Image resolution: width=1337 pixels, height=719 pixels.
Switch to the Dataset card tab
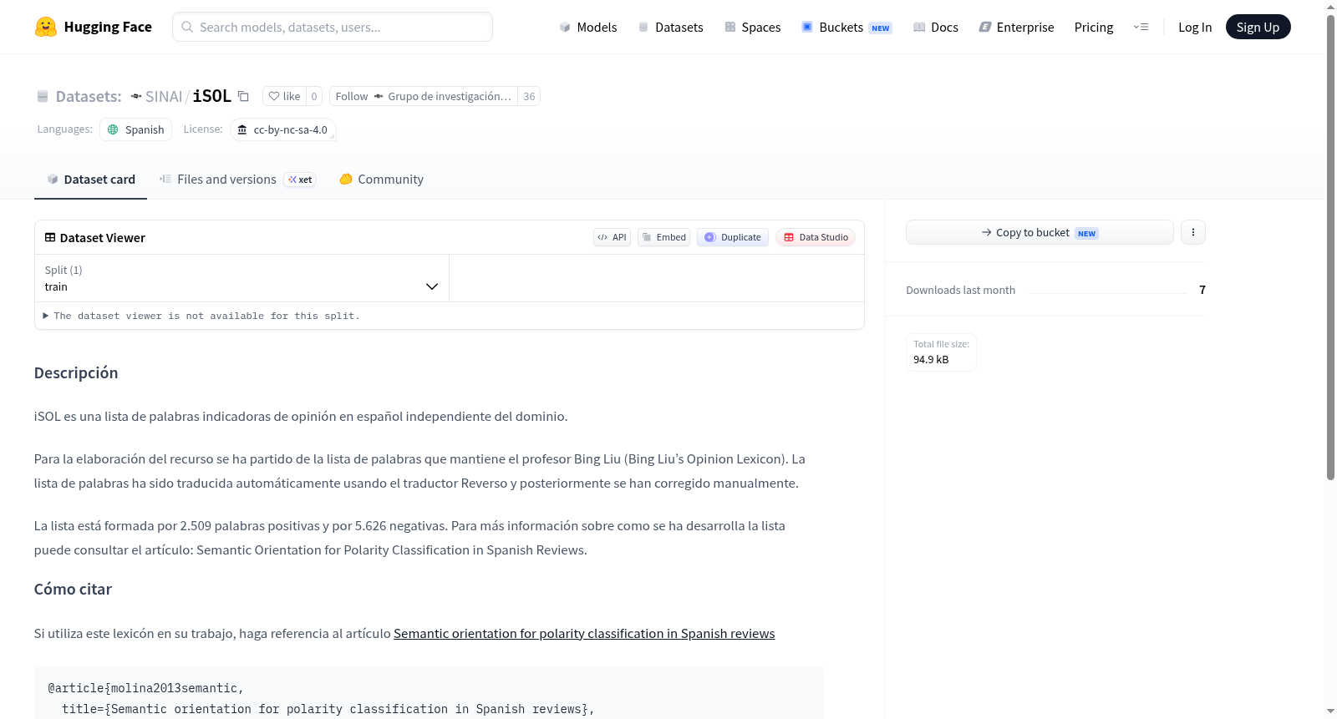[91, 180]
